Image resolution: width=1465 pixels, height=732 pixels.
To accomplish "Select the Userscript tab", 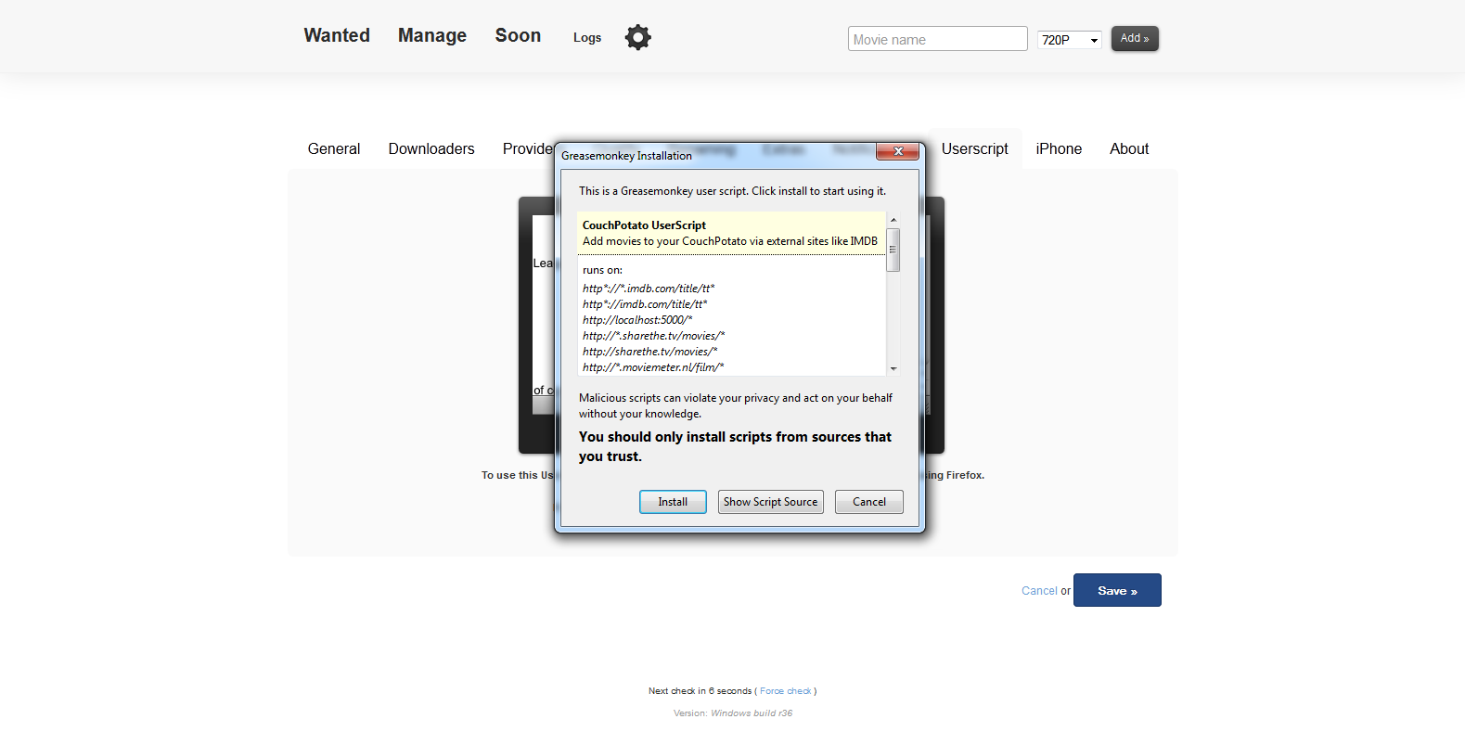I will (974, 148).
